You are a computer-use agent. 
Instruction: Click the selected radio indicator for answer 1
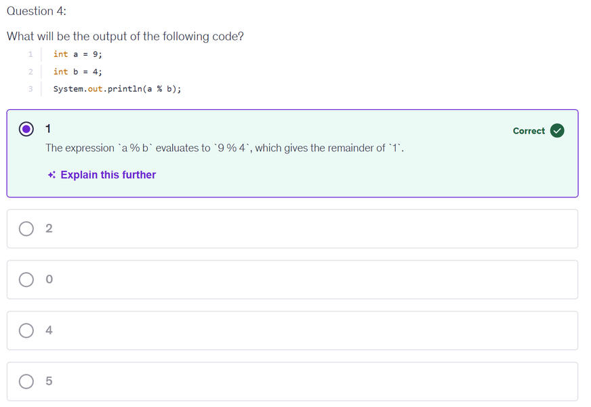(x=26, y=128)
